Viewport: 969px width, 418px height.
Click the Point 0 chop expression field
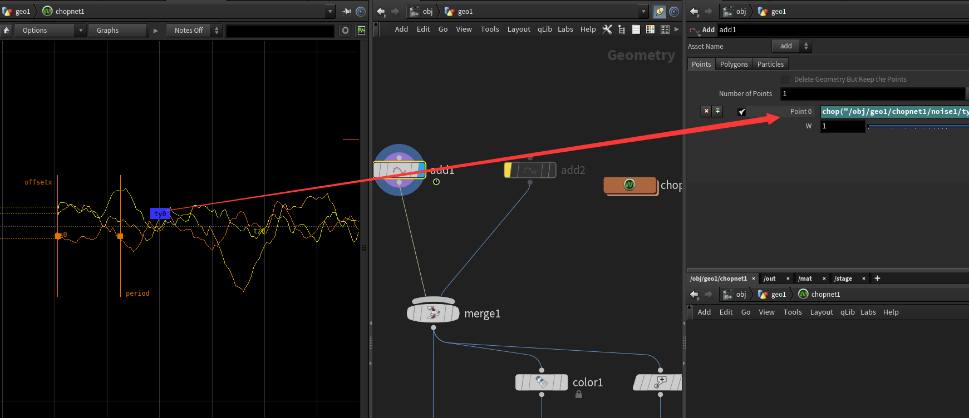[894, 112]
